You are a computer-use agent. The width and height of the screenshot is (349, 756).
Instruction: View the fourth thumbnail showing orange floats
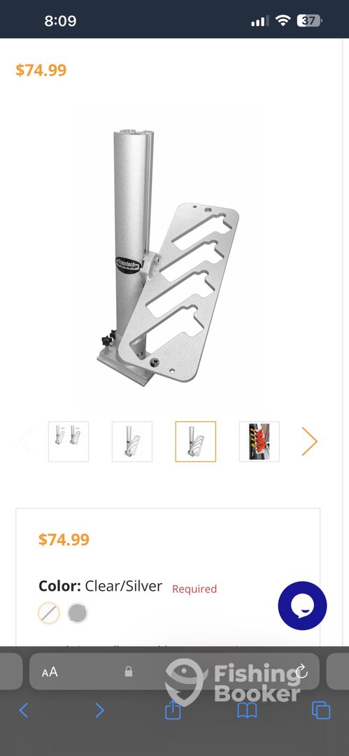[259, 442]
